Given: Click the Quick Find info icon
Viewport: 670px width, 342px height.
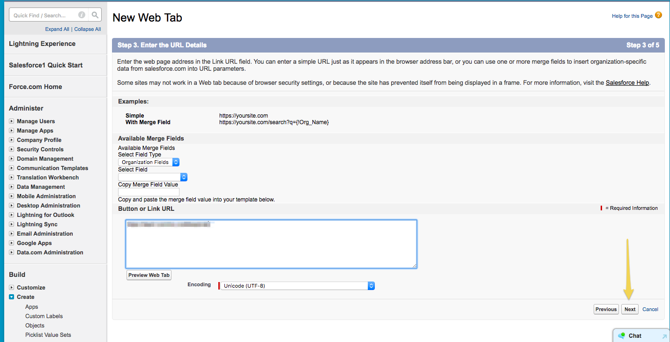Looking at the screenshot, I should point(82,15).
